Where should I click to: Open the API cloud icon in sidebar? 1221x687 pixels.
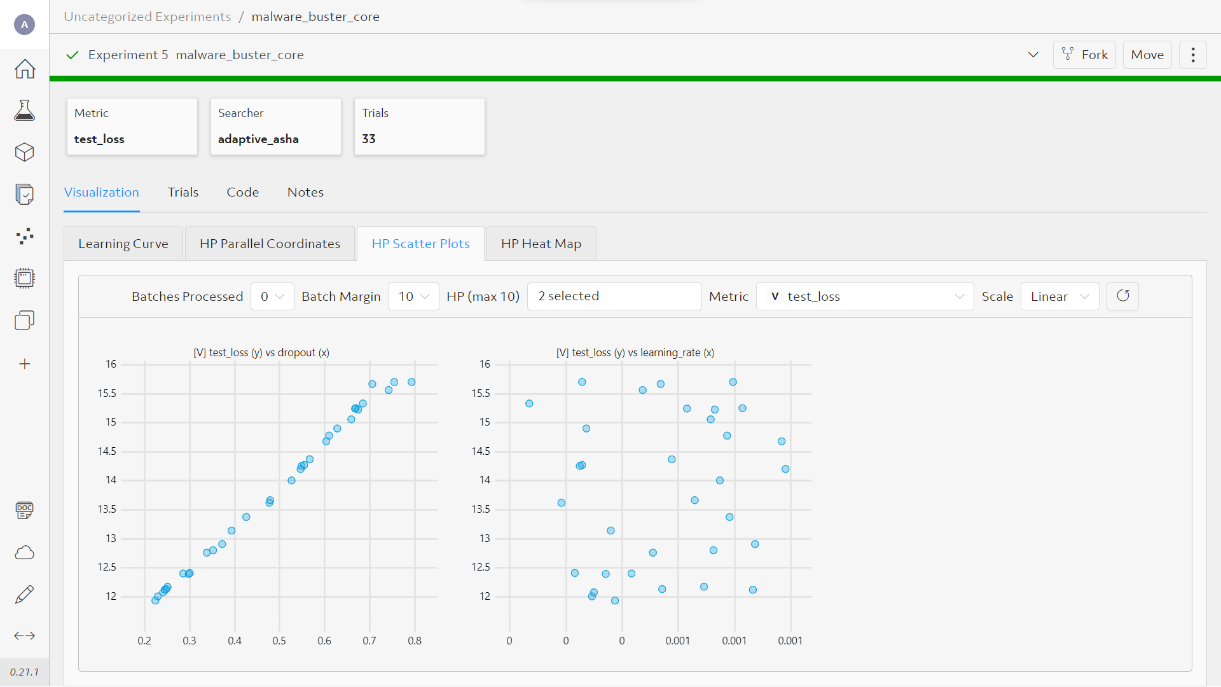24,552
